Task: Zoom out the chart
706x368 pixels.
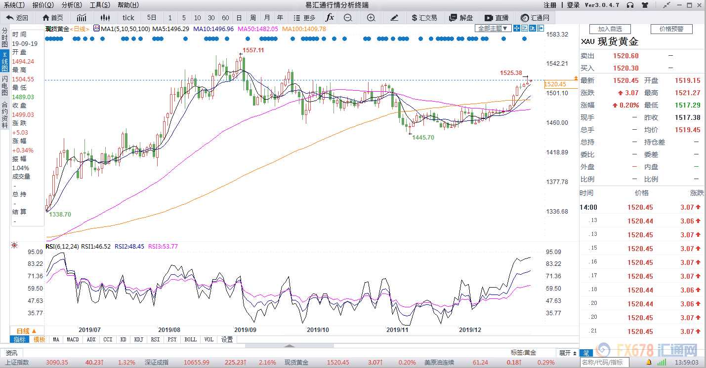Action: 348,18
